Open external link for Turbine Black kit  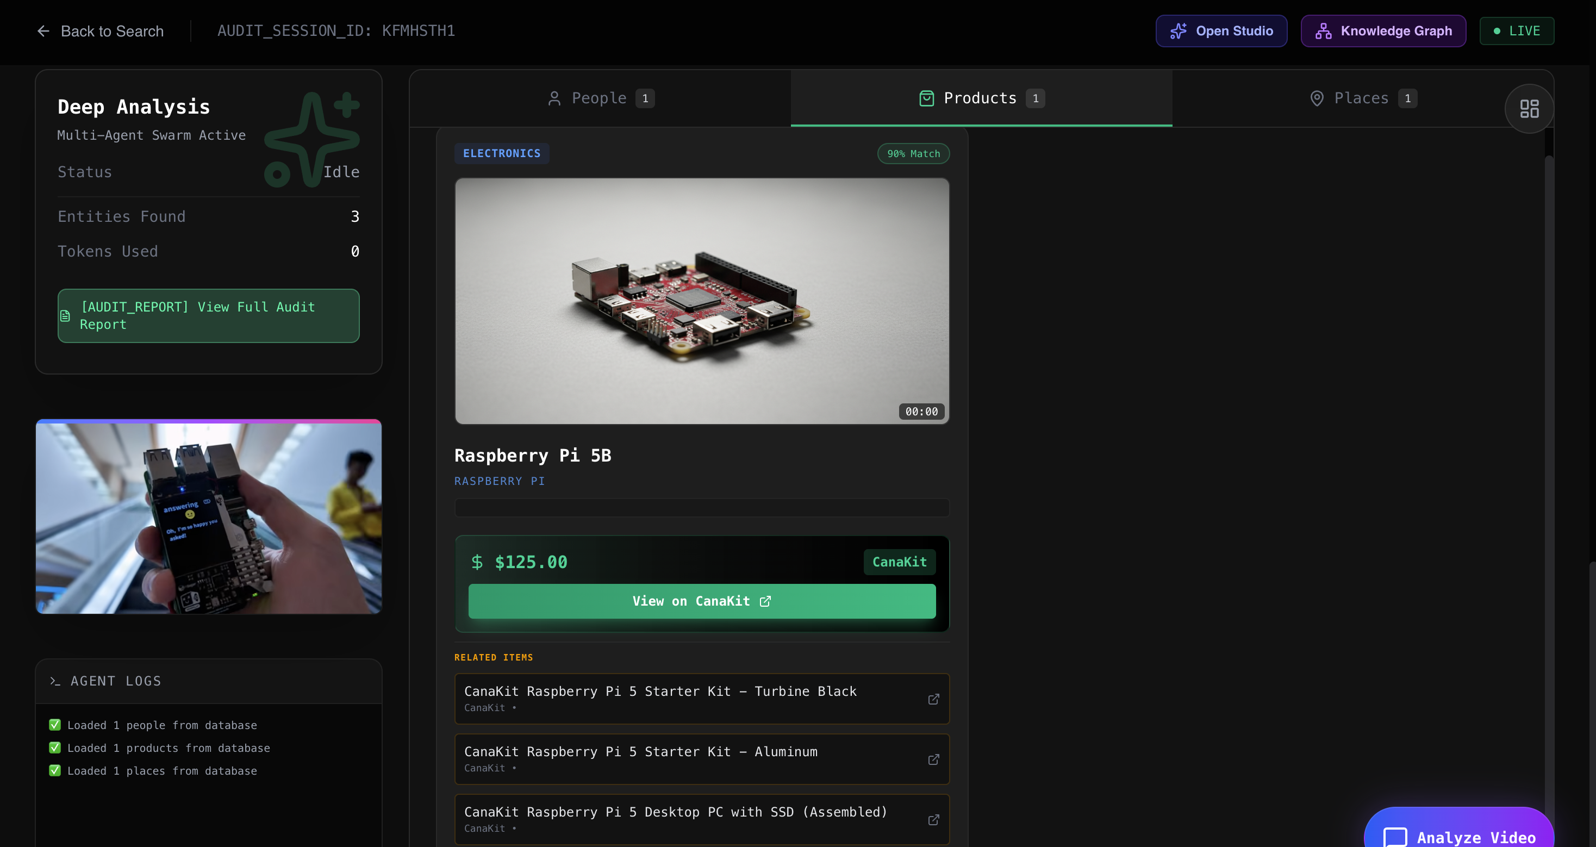click(x=933, y=699)
